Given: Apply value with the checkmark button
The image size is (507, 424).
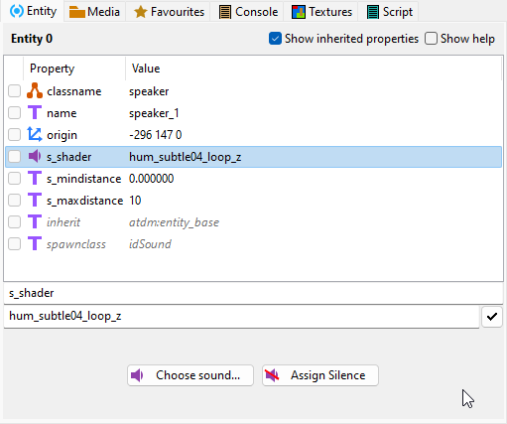Looking at the screenshot, I should tap(492, 317).
